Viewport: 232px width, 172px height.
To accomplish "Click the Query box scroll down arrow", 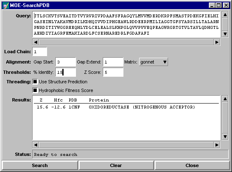I will (225, 34).
